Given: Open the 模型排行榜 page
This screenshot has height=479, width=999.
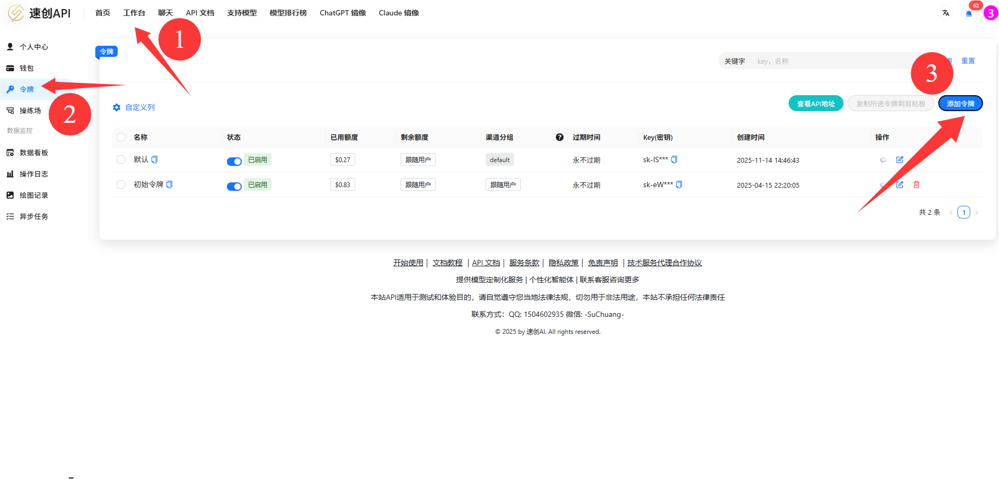Looking at the screenshot, I should click(288, 13).
